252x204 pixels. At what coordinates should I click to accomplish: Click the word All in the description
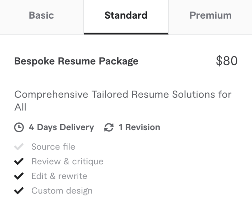(x=20, y=107)
